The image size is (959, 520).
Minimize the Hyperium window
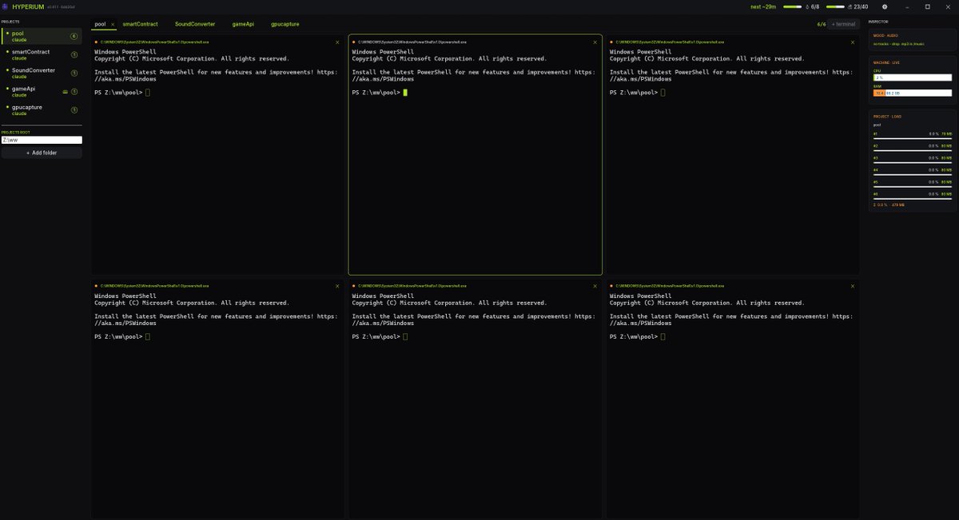[x=907, y=6]
